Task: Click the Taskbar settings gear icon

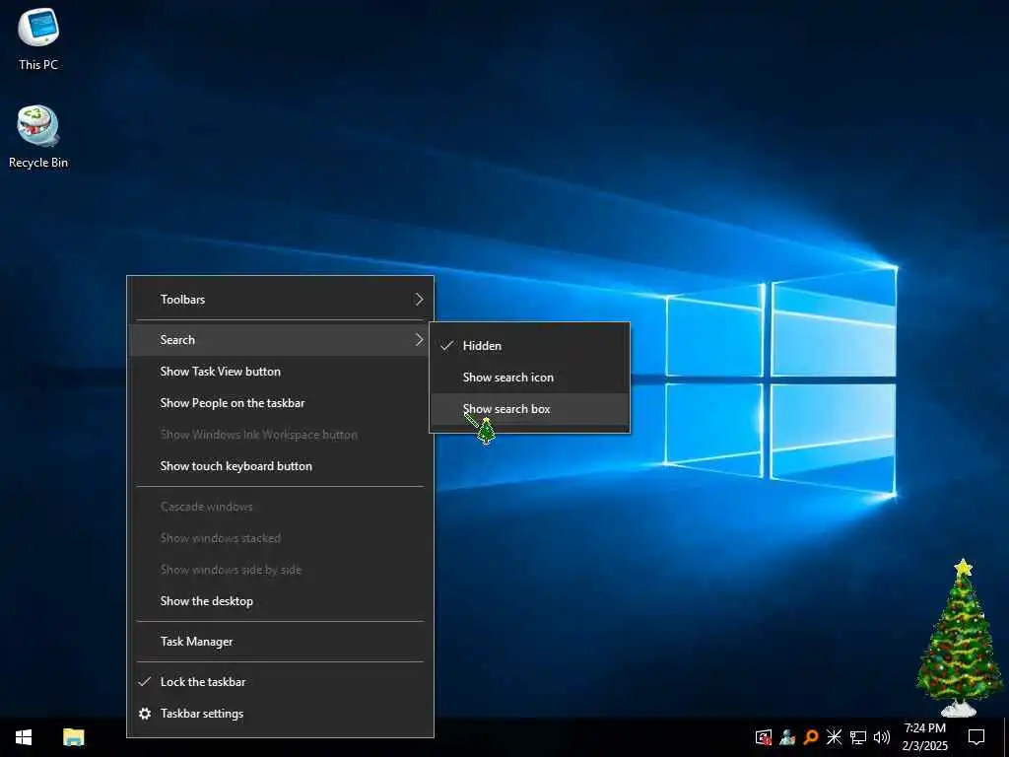Action: [x=145, y=714]
